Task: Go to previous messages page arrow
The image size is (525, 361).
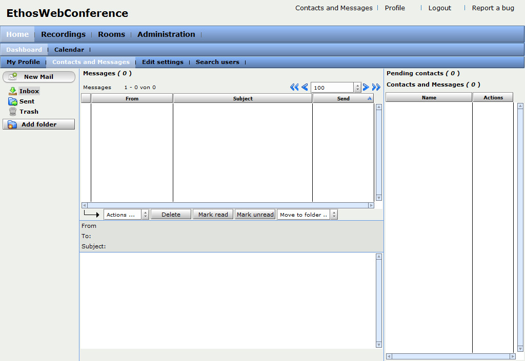Action: coord(305,88)
